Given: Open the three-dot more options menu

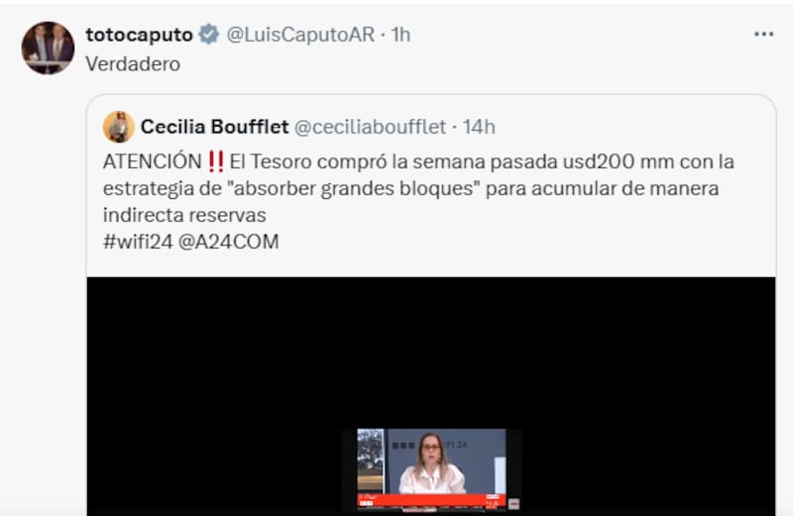Looking at the screenshot, I should click(x=763, y=34).
